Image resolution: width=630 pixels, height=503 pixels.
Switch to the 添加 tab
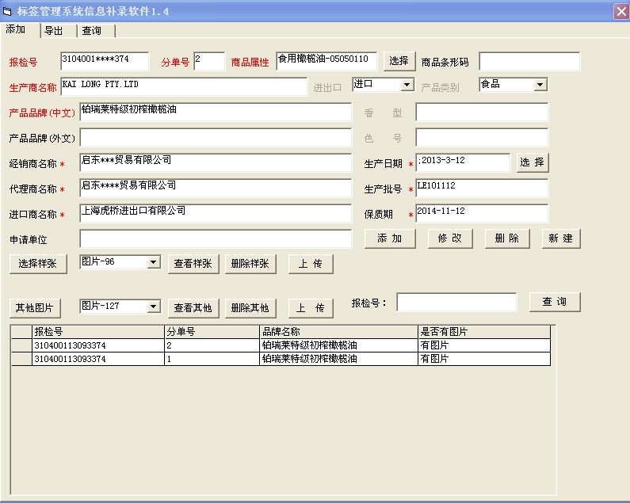click(16, 30)
